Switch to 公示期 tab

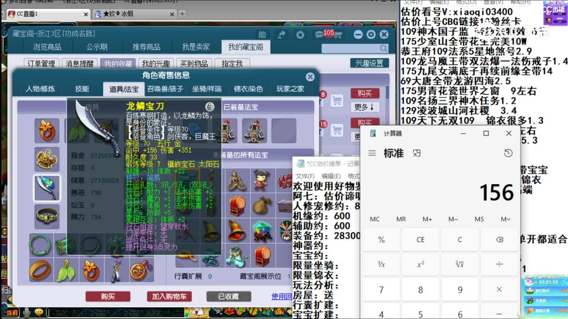97,47
